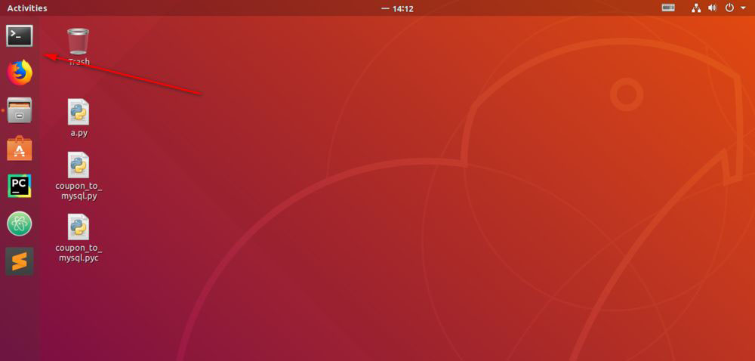Screen dimensions: 755x361
Task: Launch Firefox from the dock
Action: (20, 73)
